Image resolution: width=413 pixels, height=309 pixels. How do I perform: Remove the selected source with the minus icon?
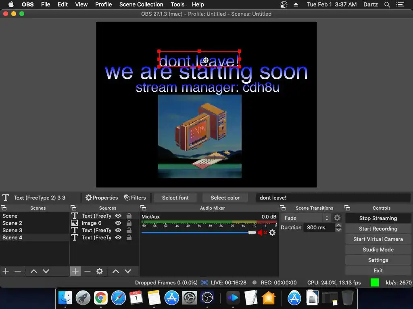point(88,271)
